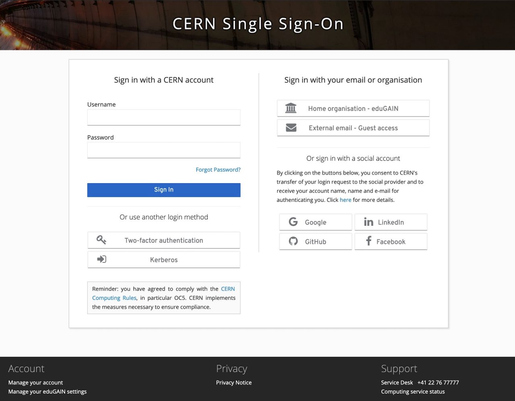The image size is (515, 401).
Task: Focus the Password input field
Action: tap(164, 150)
